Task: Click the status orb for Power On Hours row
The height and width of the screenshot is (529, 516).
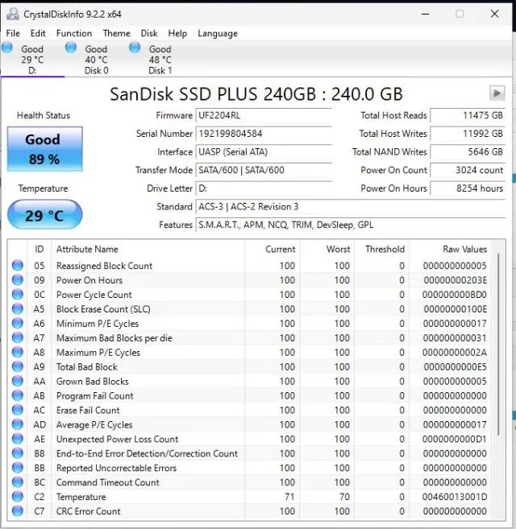Action: (x=18, y=279)
